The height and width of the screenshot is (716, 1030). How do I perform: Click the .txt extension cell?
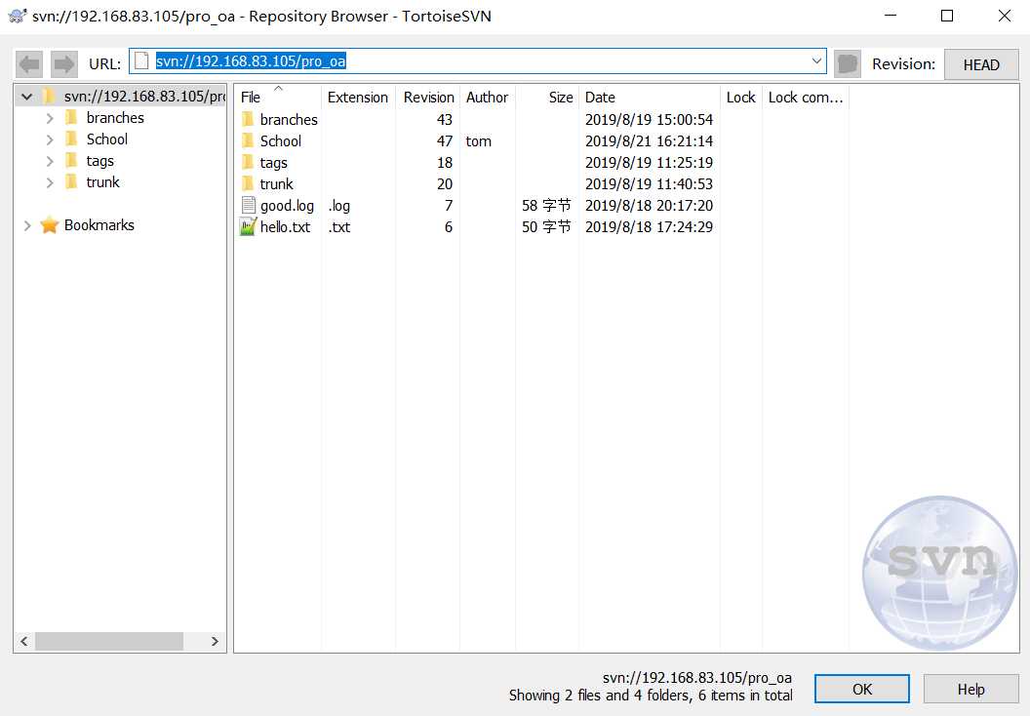(x=339, y=227)
